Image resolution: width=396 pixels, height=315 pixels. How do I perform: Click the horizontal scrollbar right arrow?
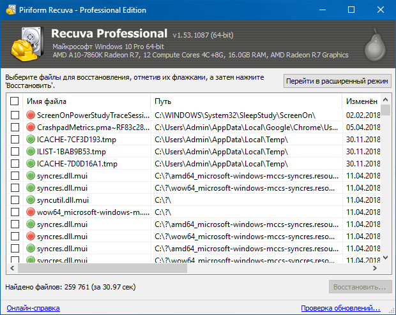[375, 268]
